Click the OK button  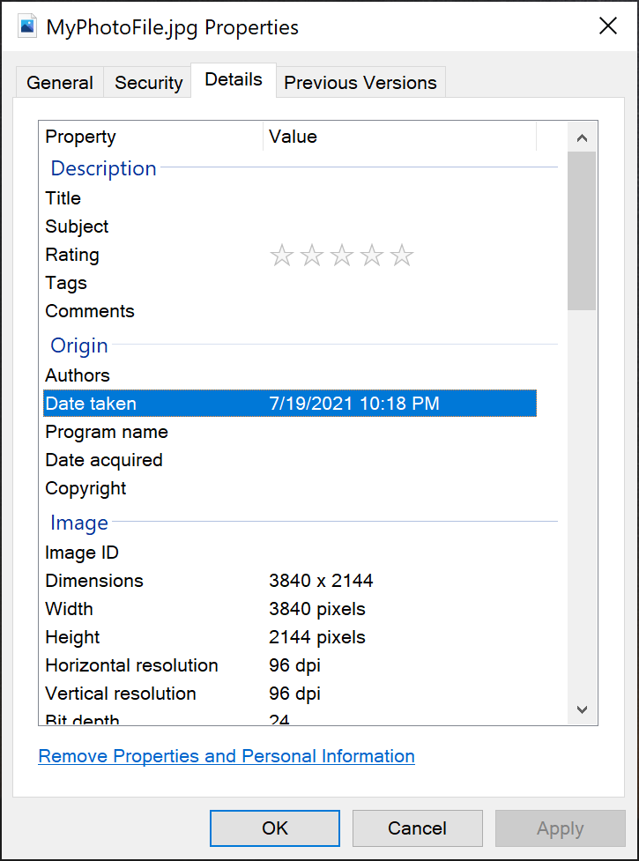tap(274, 828)
